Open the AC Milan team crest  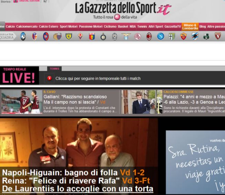point(149,36)
